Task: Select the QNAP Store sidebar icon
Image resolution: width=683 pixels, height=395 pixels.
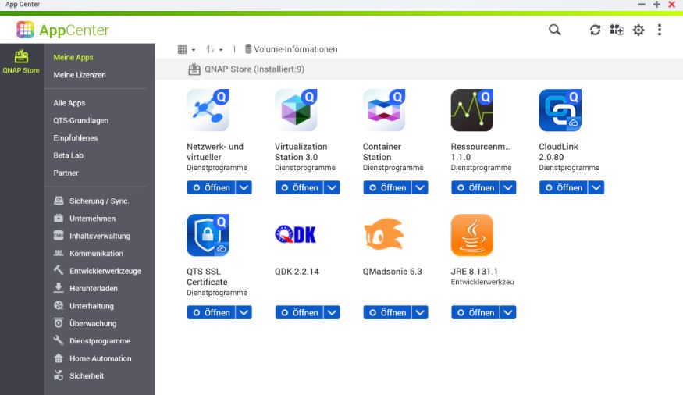Action: point(21,62)
